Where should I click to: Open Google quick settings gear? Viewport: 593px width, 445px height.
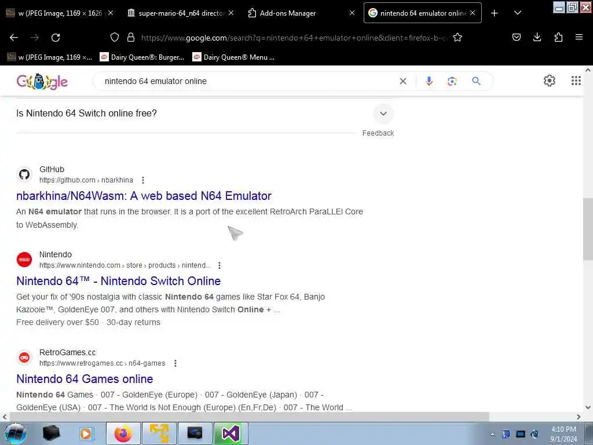tap(550, 81)
